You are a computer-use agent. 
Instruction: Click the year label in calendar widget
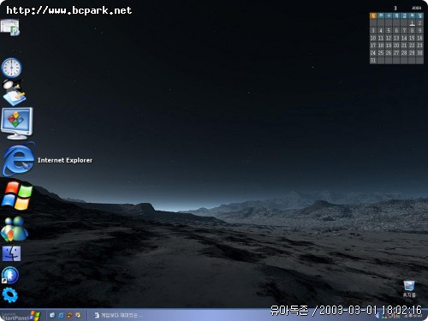(x=416, y=8)
